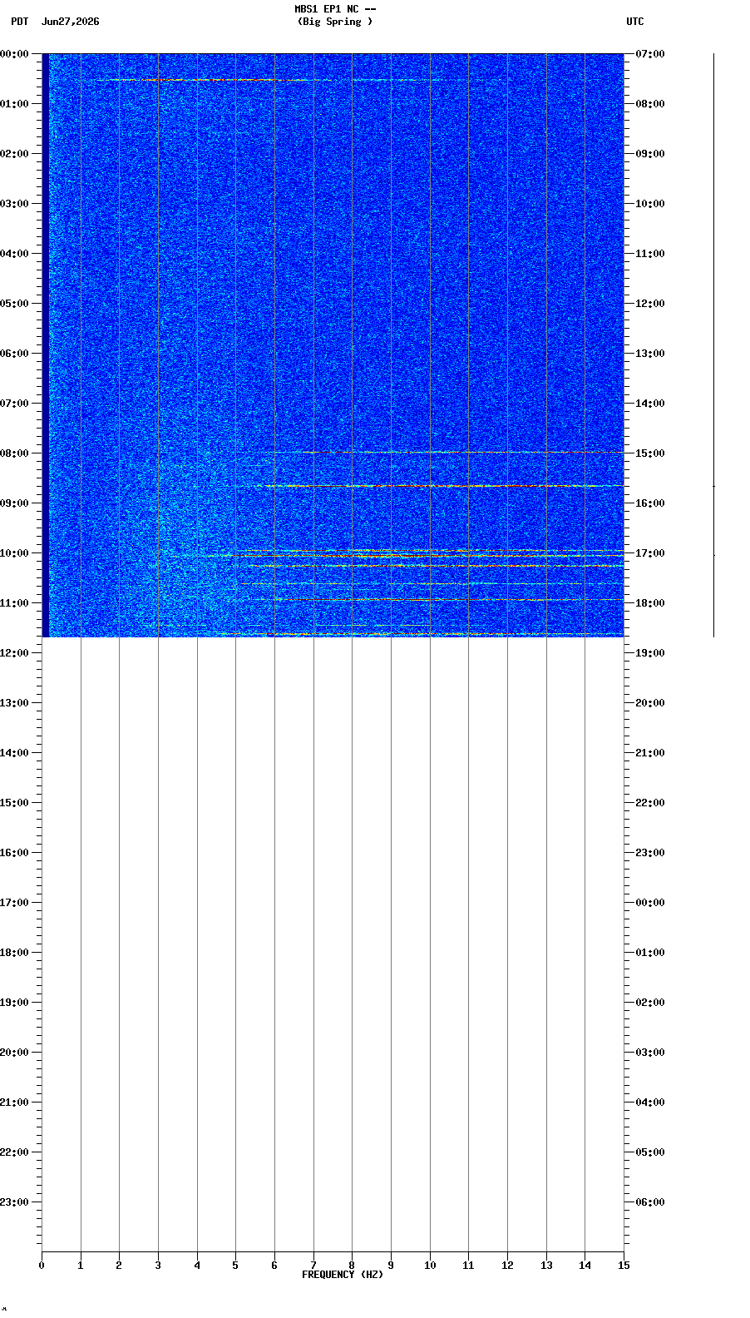
Task: Click the PDT '02:00' time tick label
Action: click(x=14, y=154)
